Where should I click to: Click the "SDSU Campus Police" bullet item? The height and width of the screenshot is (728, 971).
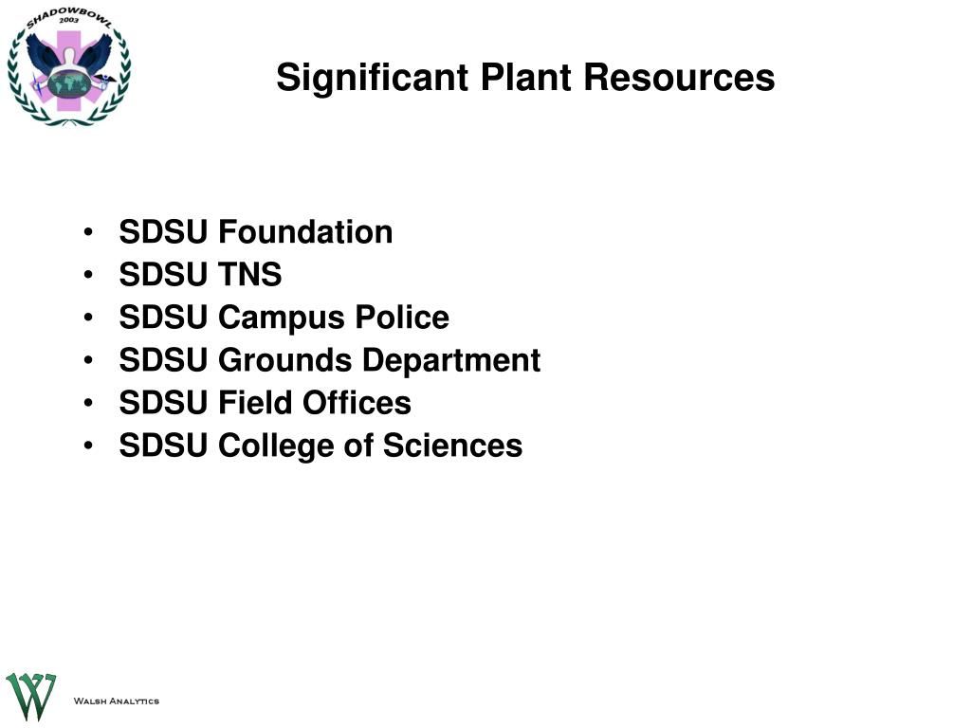click(x=284, y=318)
